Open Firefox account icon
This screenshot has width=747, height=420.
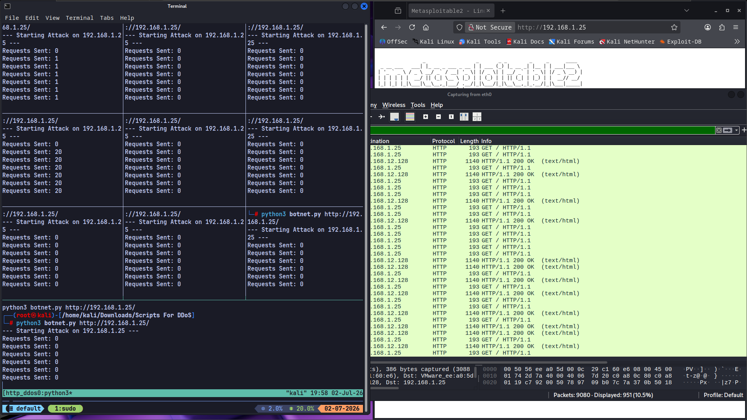708,27
